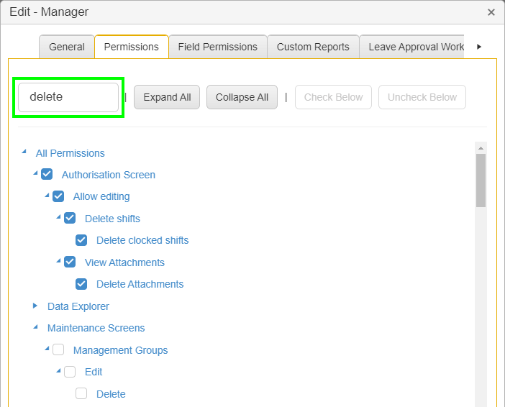Click the Uncheck Below button
505x407 pixels.
point(422,97)
